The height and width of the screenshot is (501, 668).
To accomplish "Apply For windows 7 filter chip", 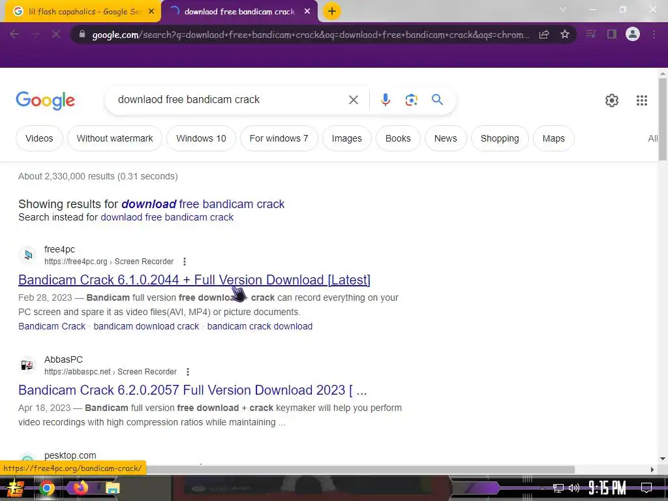I will coord(279,138).
